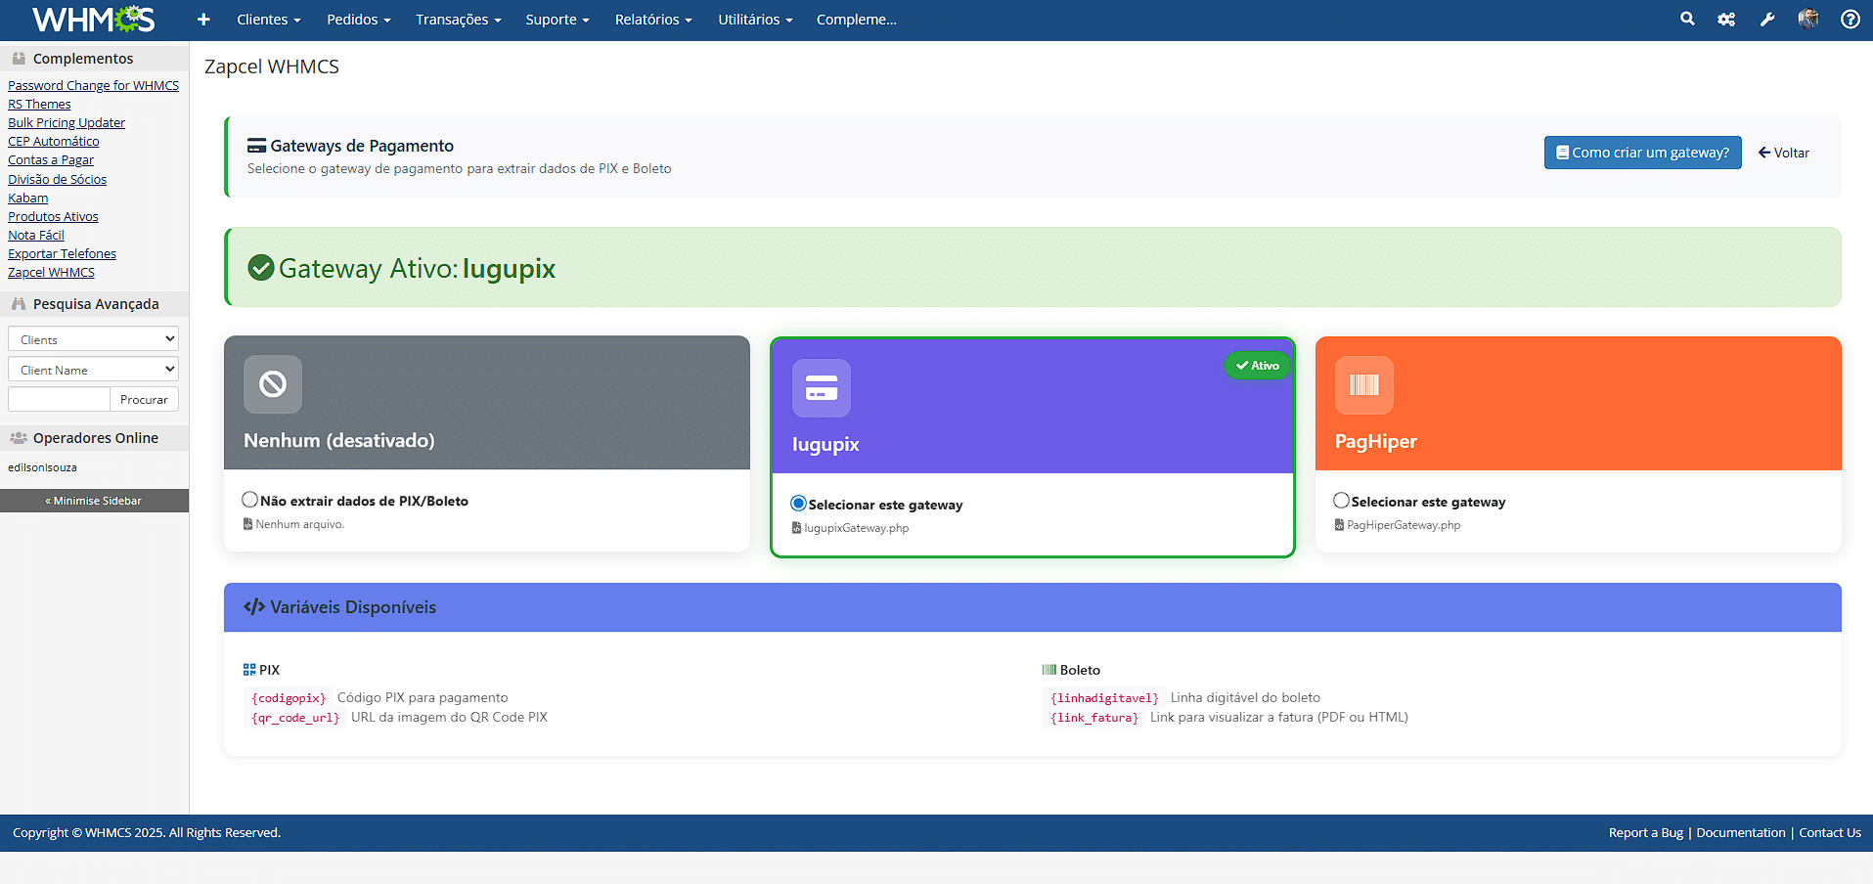Open the help question mark icon
1873x884 pixels.
[1850, 20]
